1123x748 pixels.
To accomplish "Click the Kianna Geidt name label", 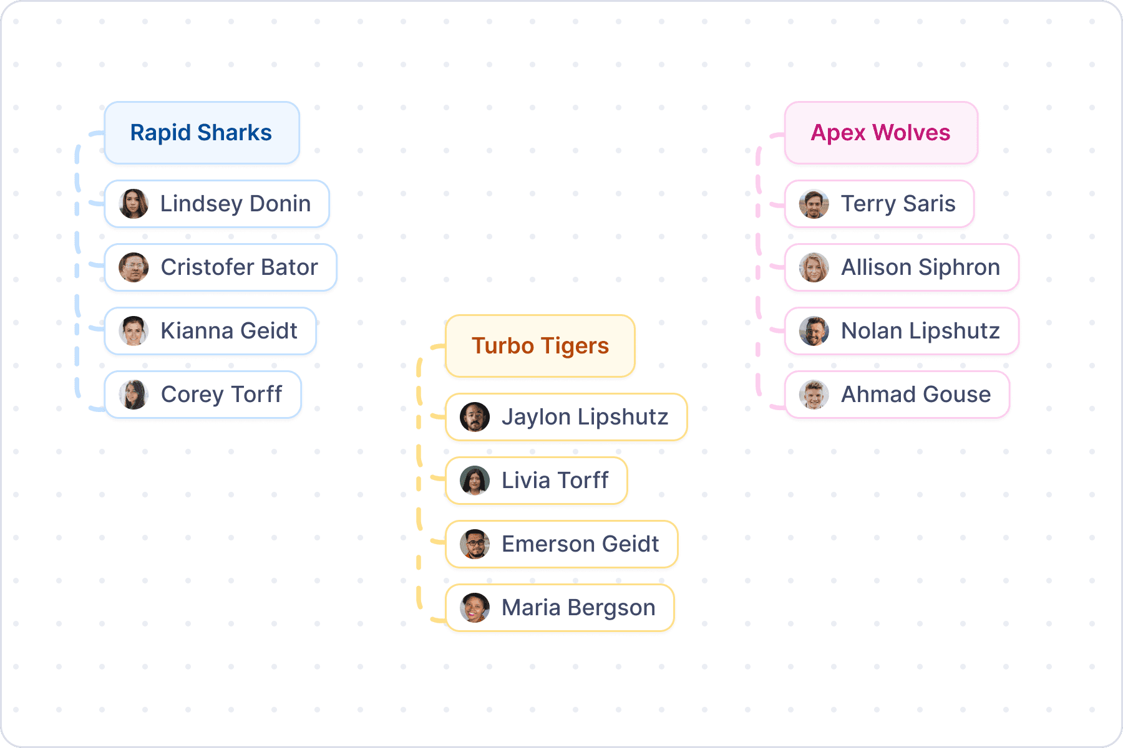I will click(229, 331).
